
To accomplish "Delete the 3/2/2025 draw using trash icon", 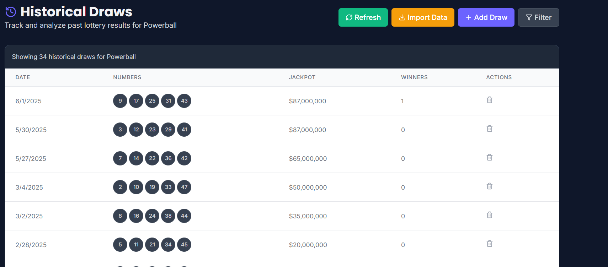I will click(490, 215).
